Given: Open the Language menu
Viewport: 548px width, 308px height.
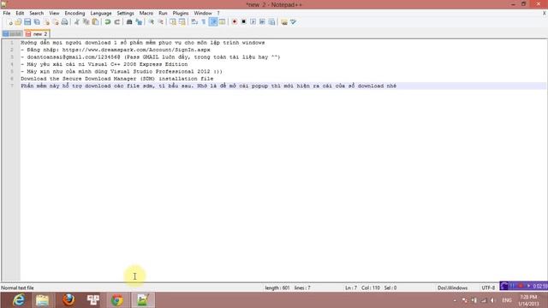Looking at the screenshot, I should (x=101, y=14).
